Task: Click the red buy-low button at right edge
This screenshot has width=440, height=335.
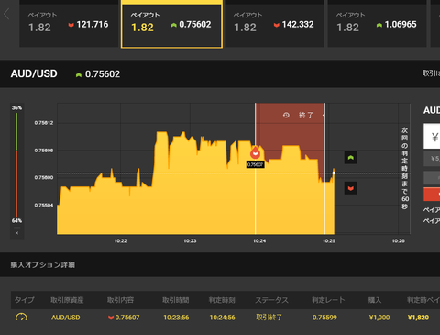Action: tap(432, 195)
